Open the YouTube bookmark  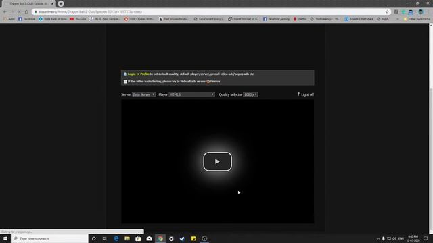[x=78, y=19]
